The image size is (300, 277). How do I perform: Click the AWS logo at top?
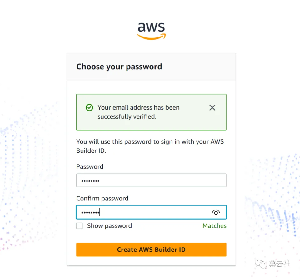[x=151, y=31]
